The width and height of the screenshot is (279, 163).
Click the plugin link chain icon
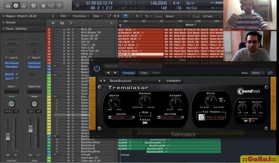[x=270, y=73]
